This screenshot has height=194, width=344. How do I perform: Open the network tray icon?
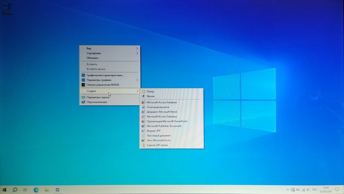[303, 190]
